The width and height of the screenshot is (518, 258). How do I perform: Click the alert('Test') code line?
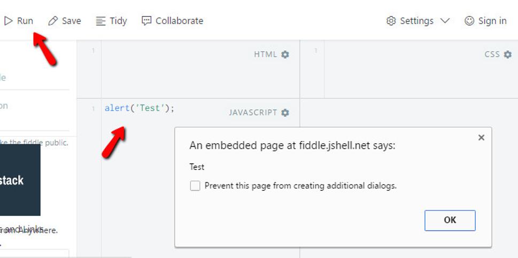140,108
